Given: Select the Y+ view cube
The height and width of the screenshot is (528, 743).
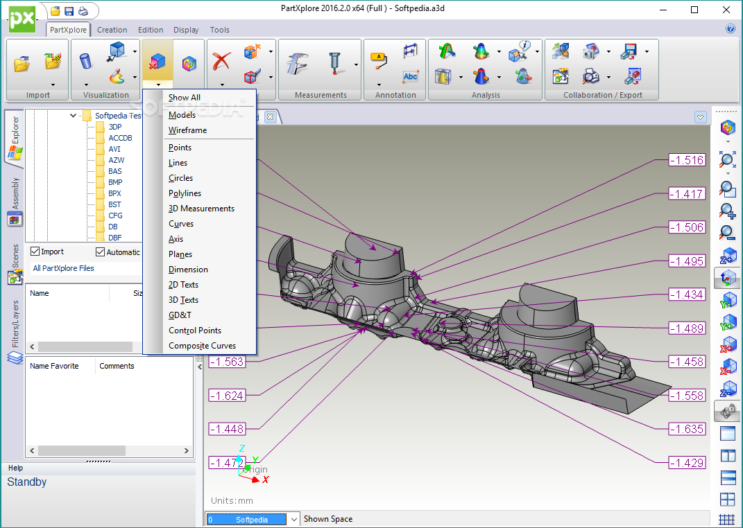Looking at the screenshot, I should point(728,322).
